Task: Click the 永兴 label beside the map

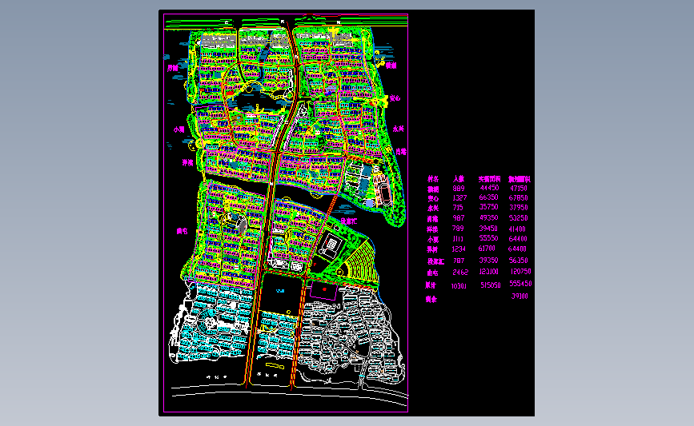Action: (x=399, y=129)
